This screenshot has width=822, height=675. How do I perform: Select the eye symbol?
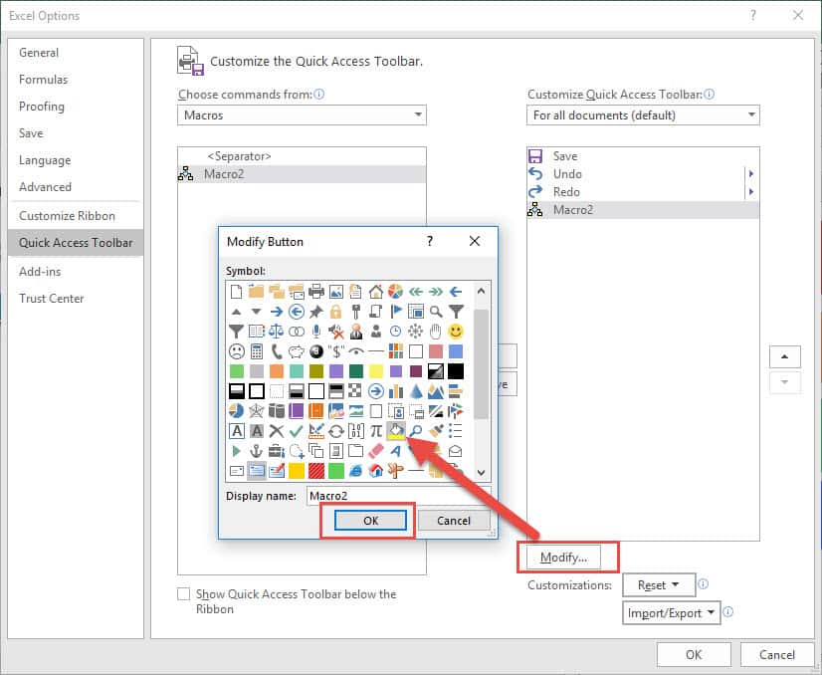pos(356,351)
